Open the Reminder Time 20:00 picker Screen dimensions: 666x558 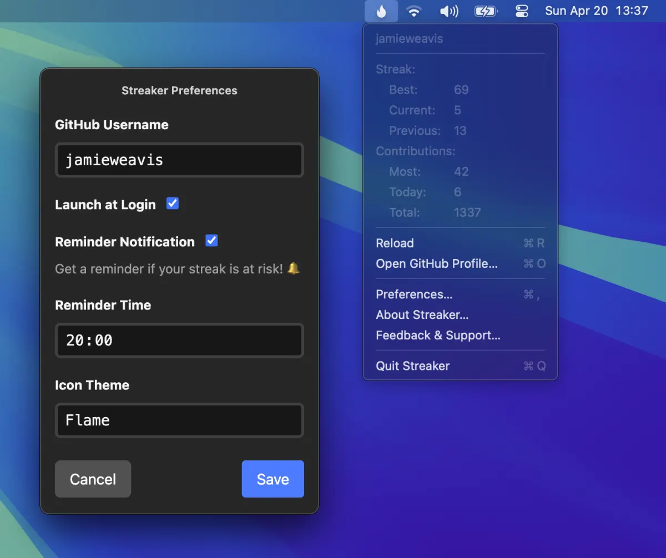179,340
